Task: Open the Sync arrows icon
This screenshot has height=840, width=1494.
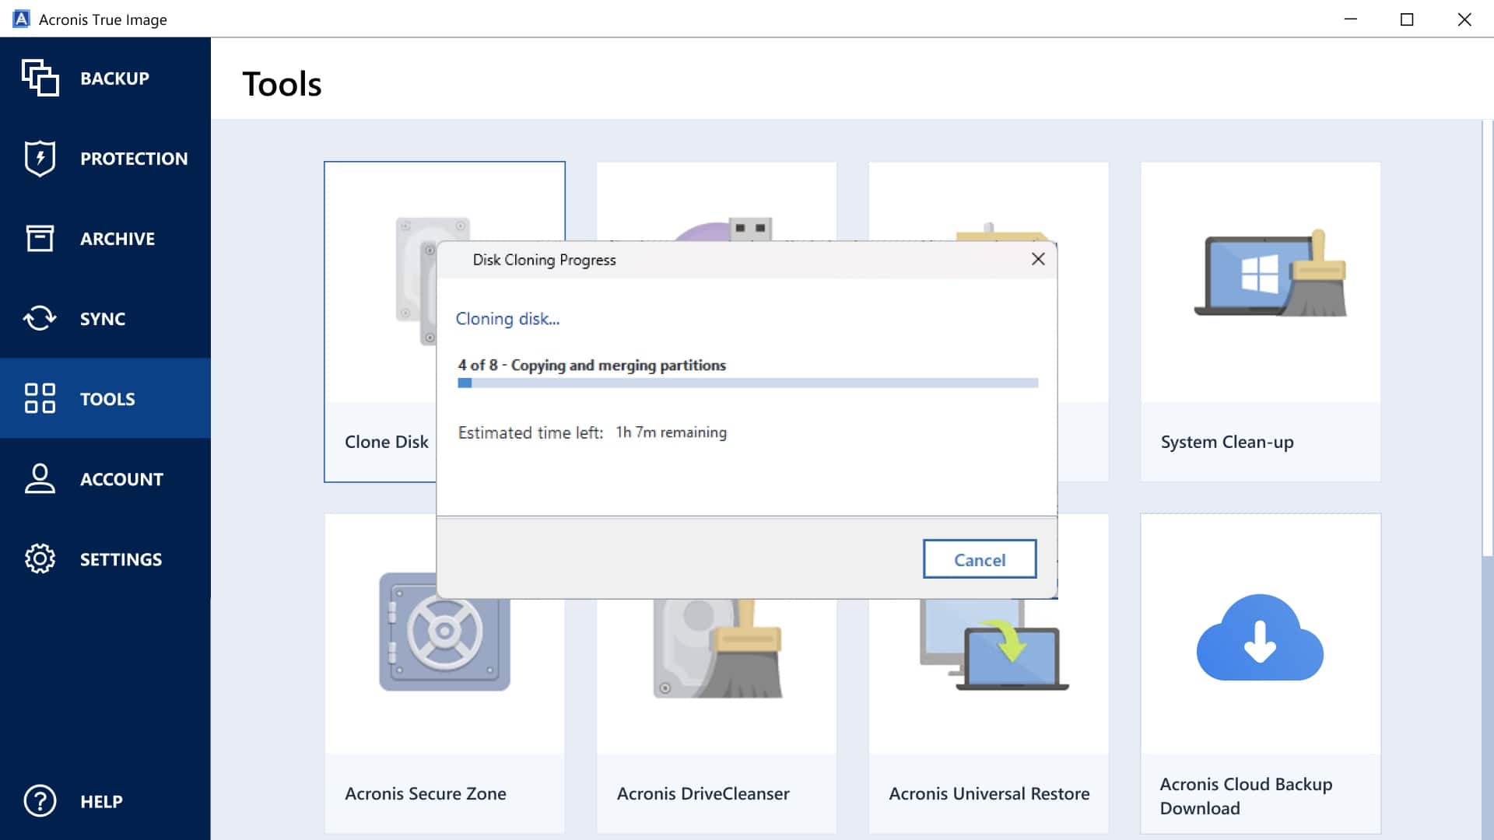Action: point(39,318)
